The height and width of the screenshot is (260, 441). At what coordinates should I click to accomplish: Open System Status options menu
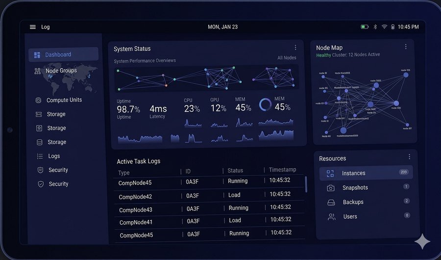295,47
